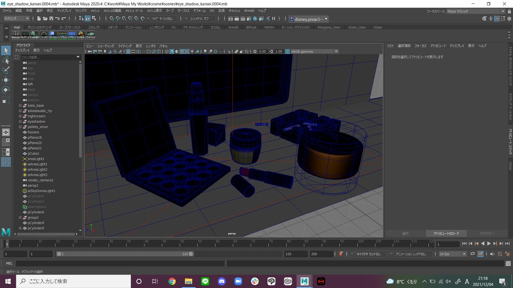The image size is (513, 288).
Task: Open the Outliner ディスプレイ menu
Action: tap(22, 50)
